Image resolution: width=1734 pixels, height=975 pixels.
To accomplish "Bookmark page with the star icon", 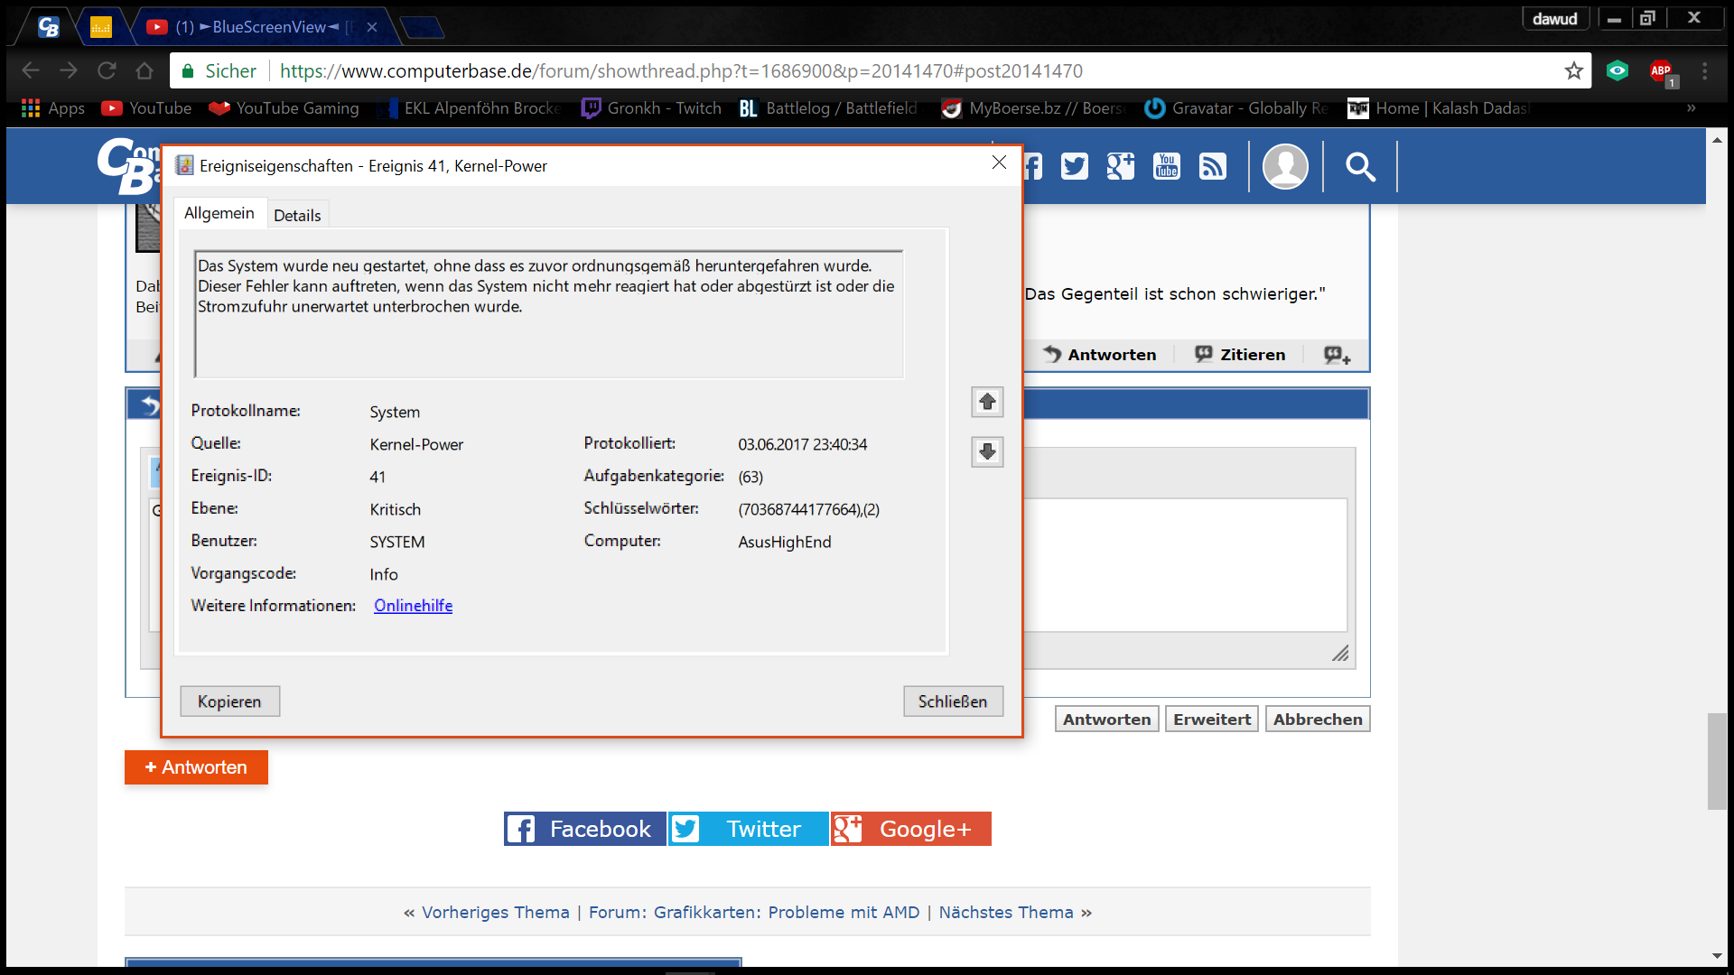I will point(1574,70).
